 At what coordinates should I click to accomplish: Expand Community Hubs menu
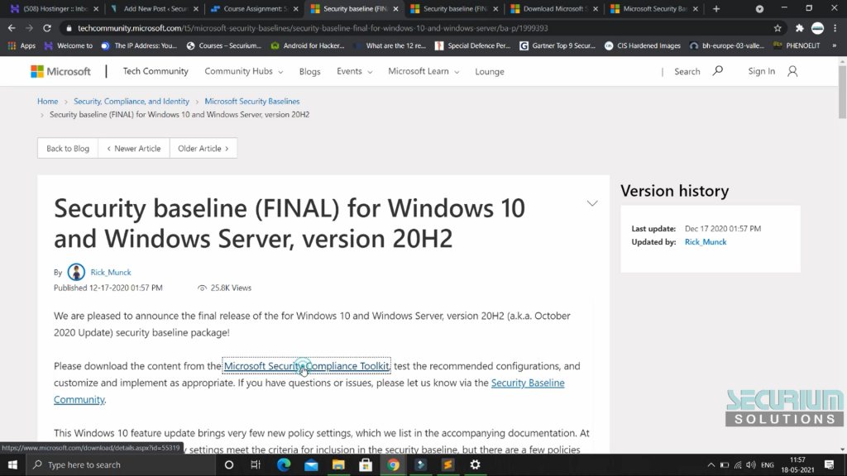tap(244, 71)
